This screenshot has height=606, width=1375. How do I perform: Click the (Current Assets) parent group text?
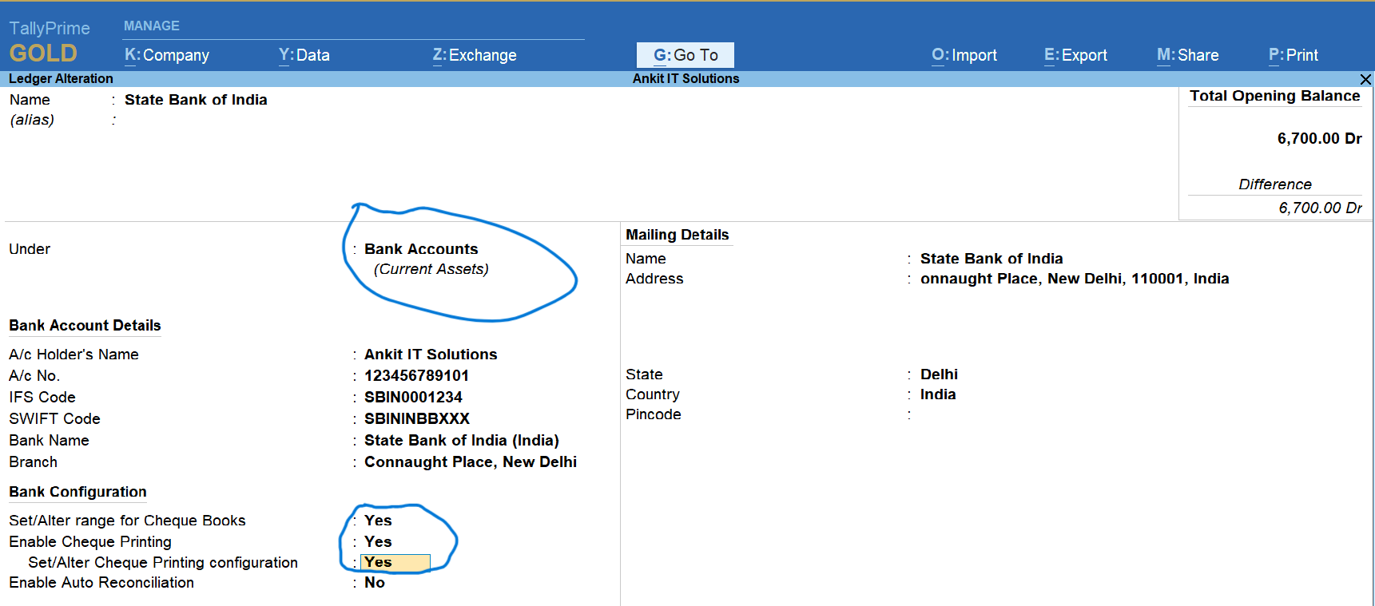(431, 269)
